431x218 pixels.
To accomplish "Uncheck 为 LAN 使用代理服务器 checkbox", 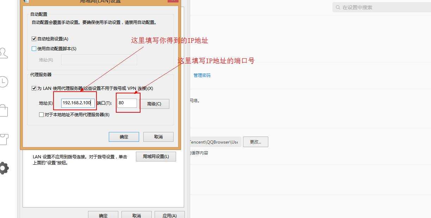I will point(34,88).
